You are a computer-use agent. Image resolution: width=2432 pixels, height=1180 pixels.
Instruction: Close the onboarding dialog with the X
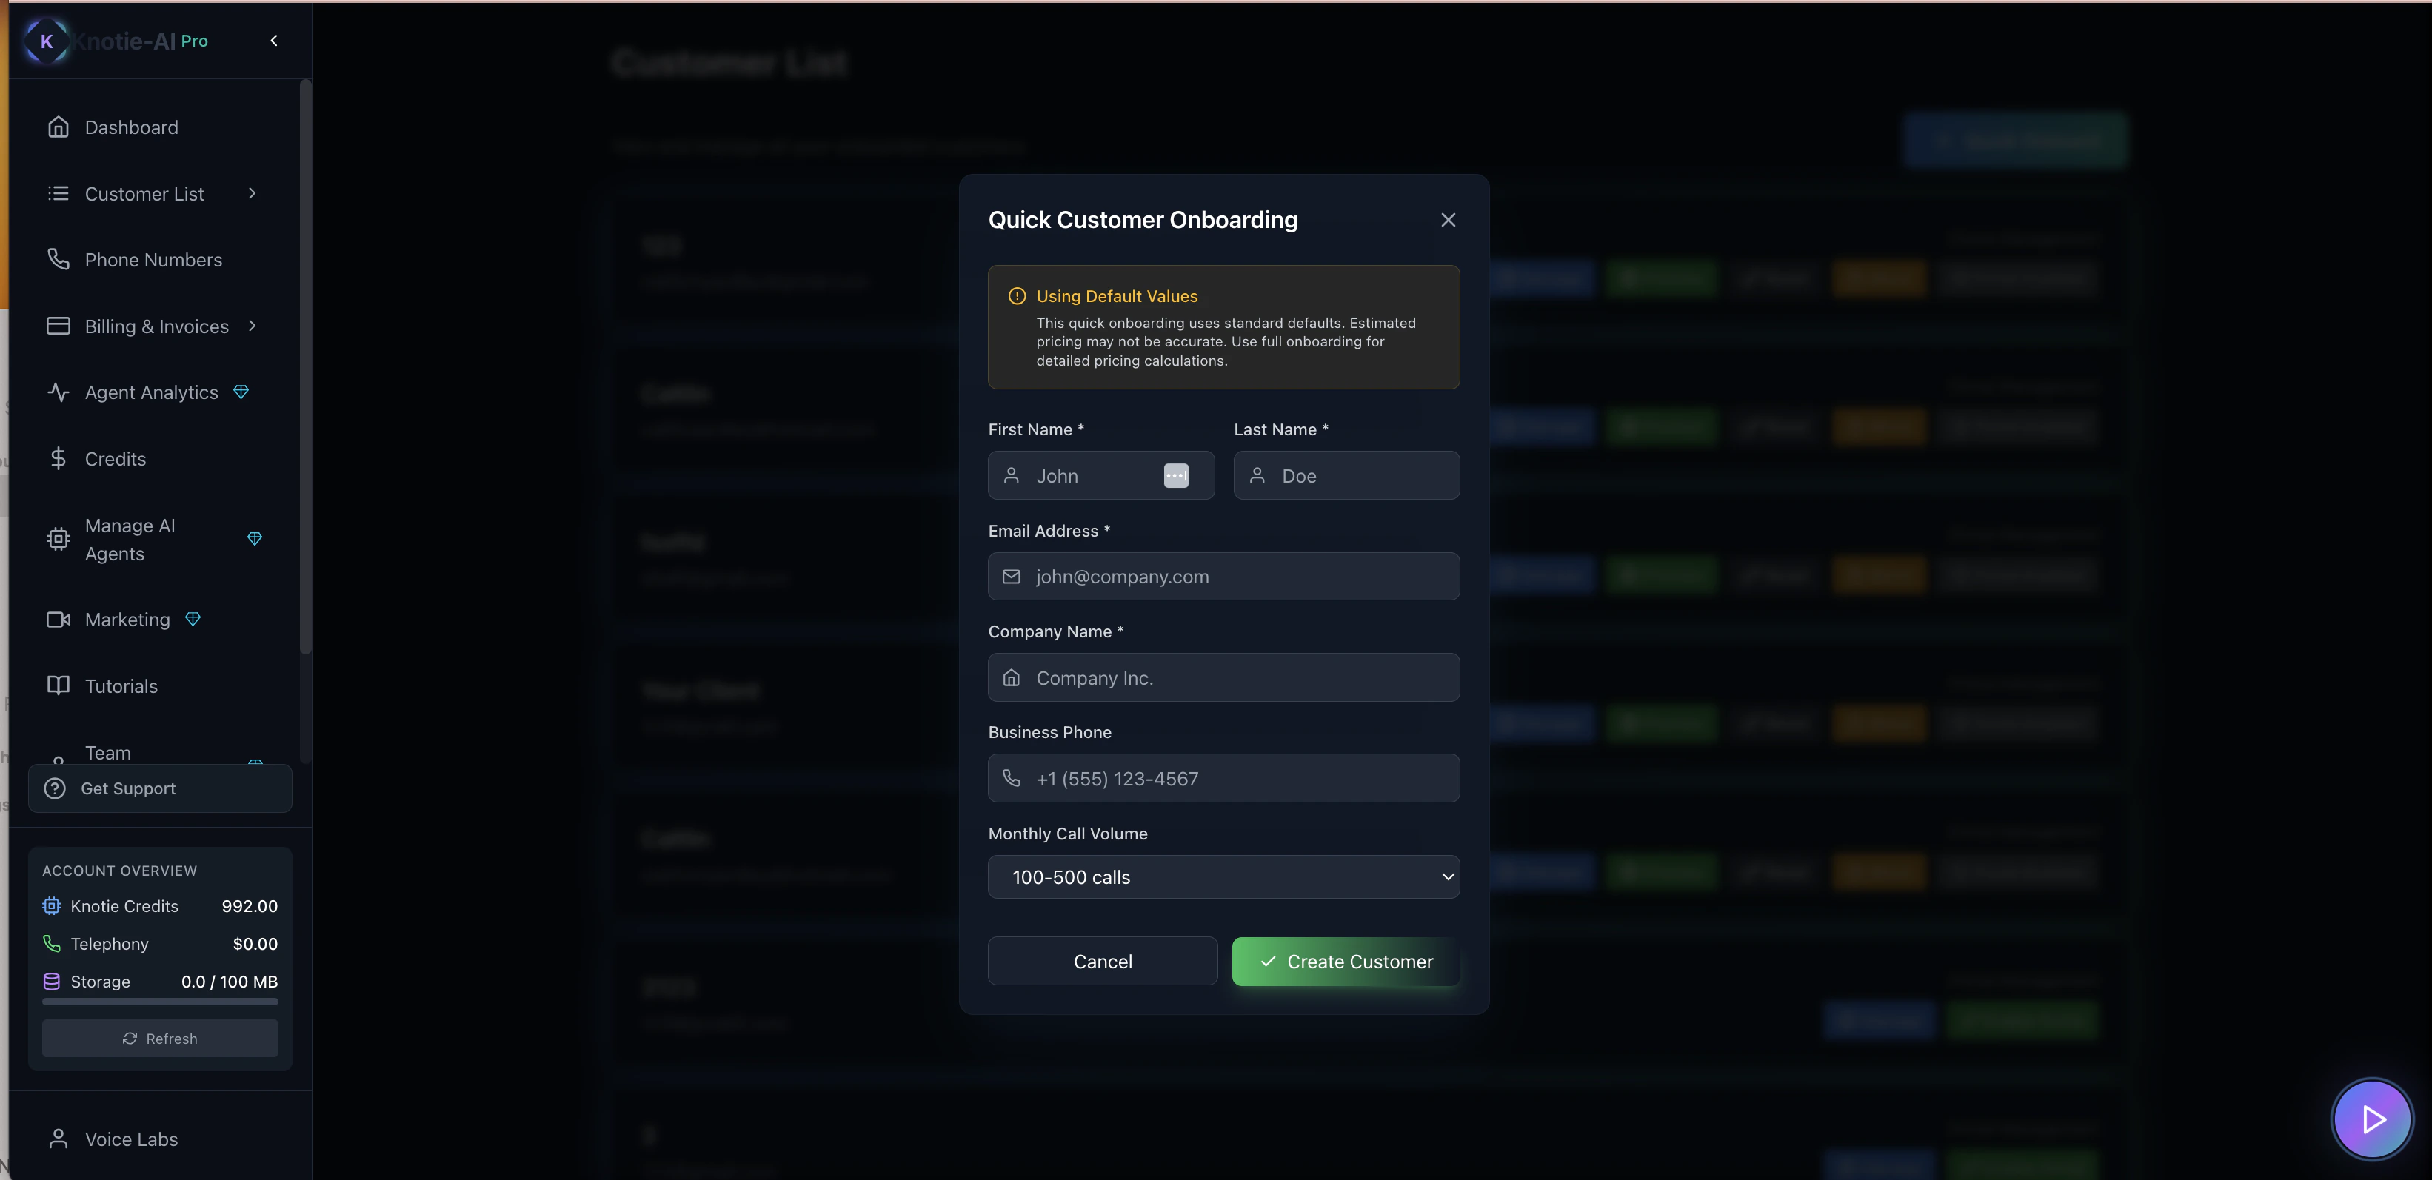tap(1449, 219)
